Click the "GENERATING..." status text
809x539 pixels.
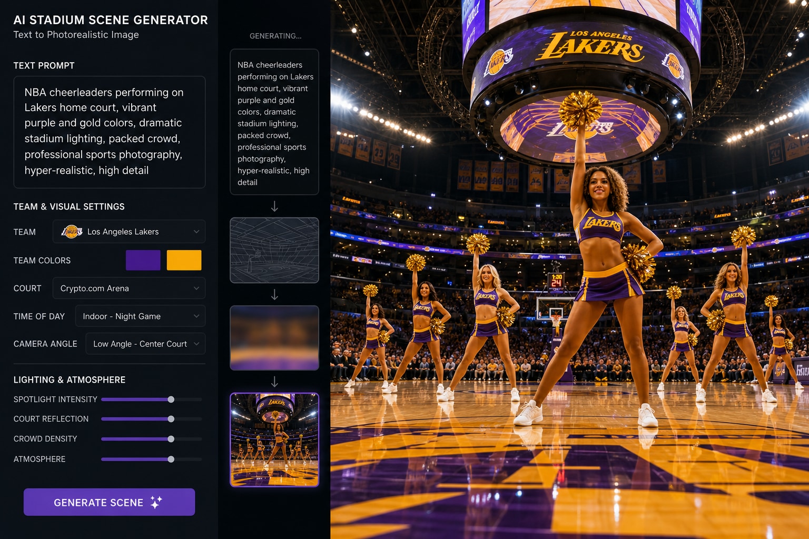point(275,36)
